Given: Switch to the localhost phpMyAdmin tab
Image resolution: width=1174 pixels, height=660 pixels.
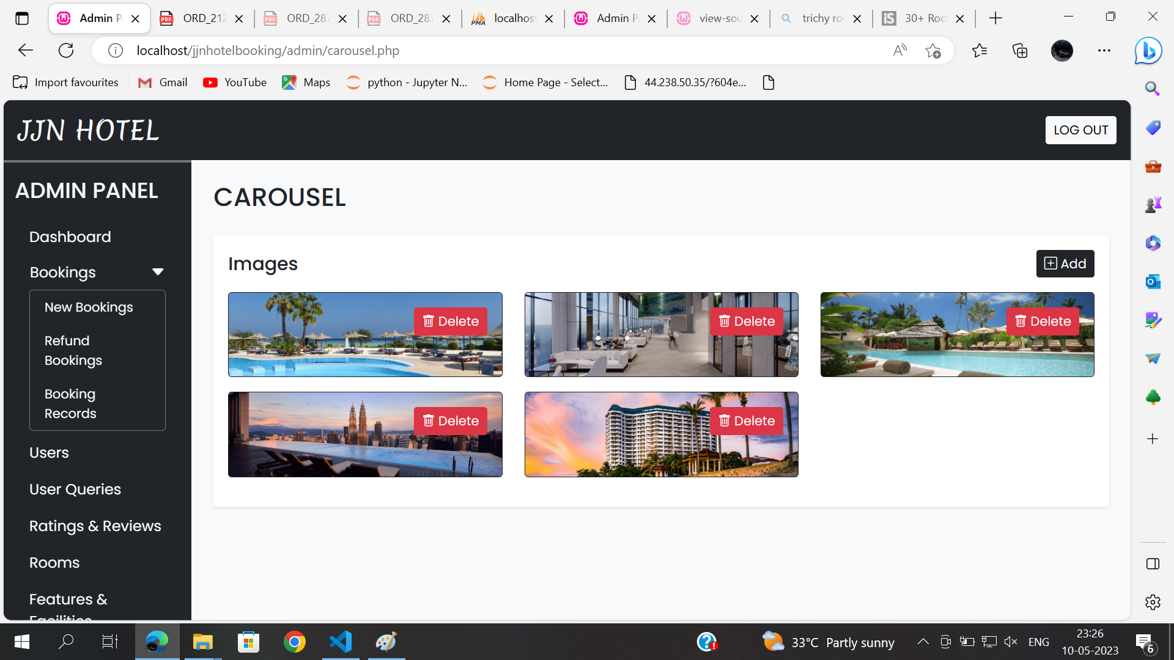Looking at the screenshot, I should pos(511,18).
